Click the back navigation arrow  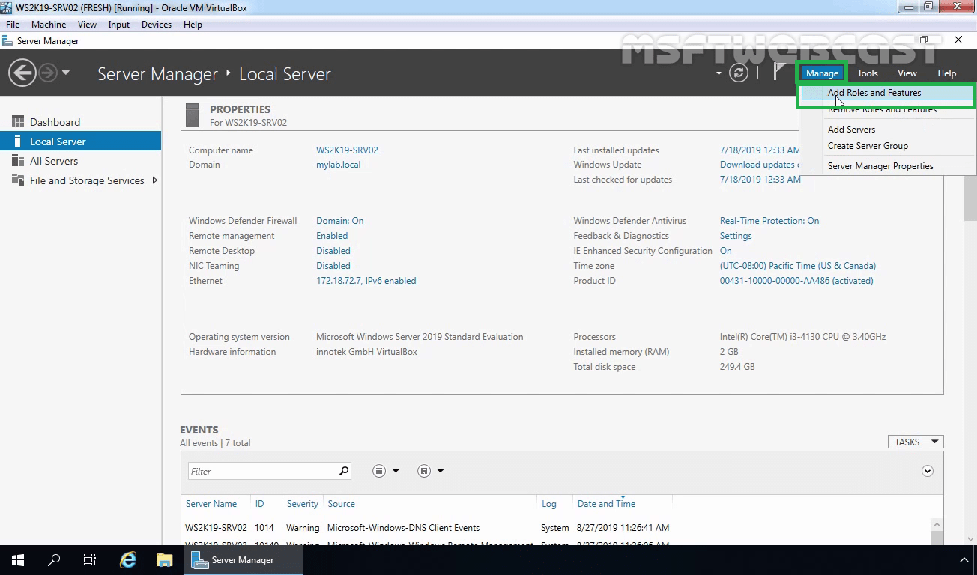22,73
